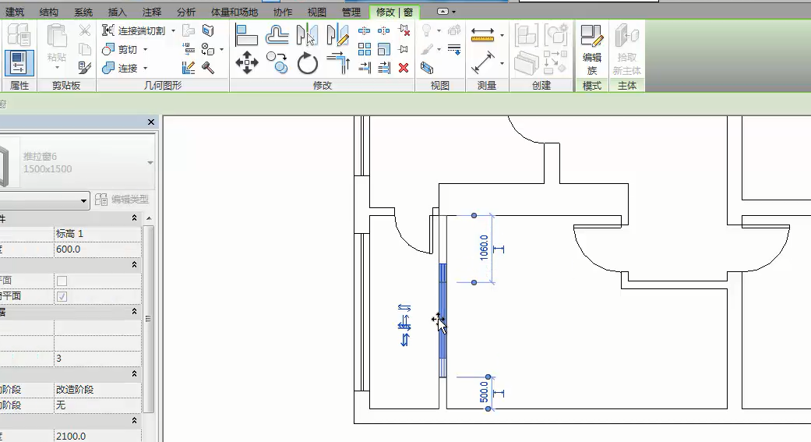Check the unchecked box in properties list

tap(62, 281)
